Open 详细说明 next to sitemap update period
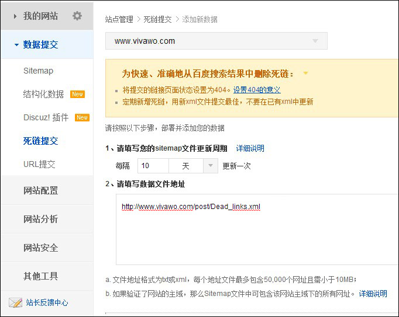This screenshot has width=399, height=317. [250, 148]
